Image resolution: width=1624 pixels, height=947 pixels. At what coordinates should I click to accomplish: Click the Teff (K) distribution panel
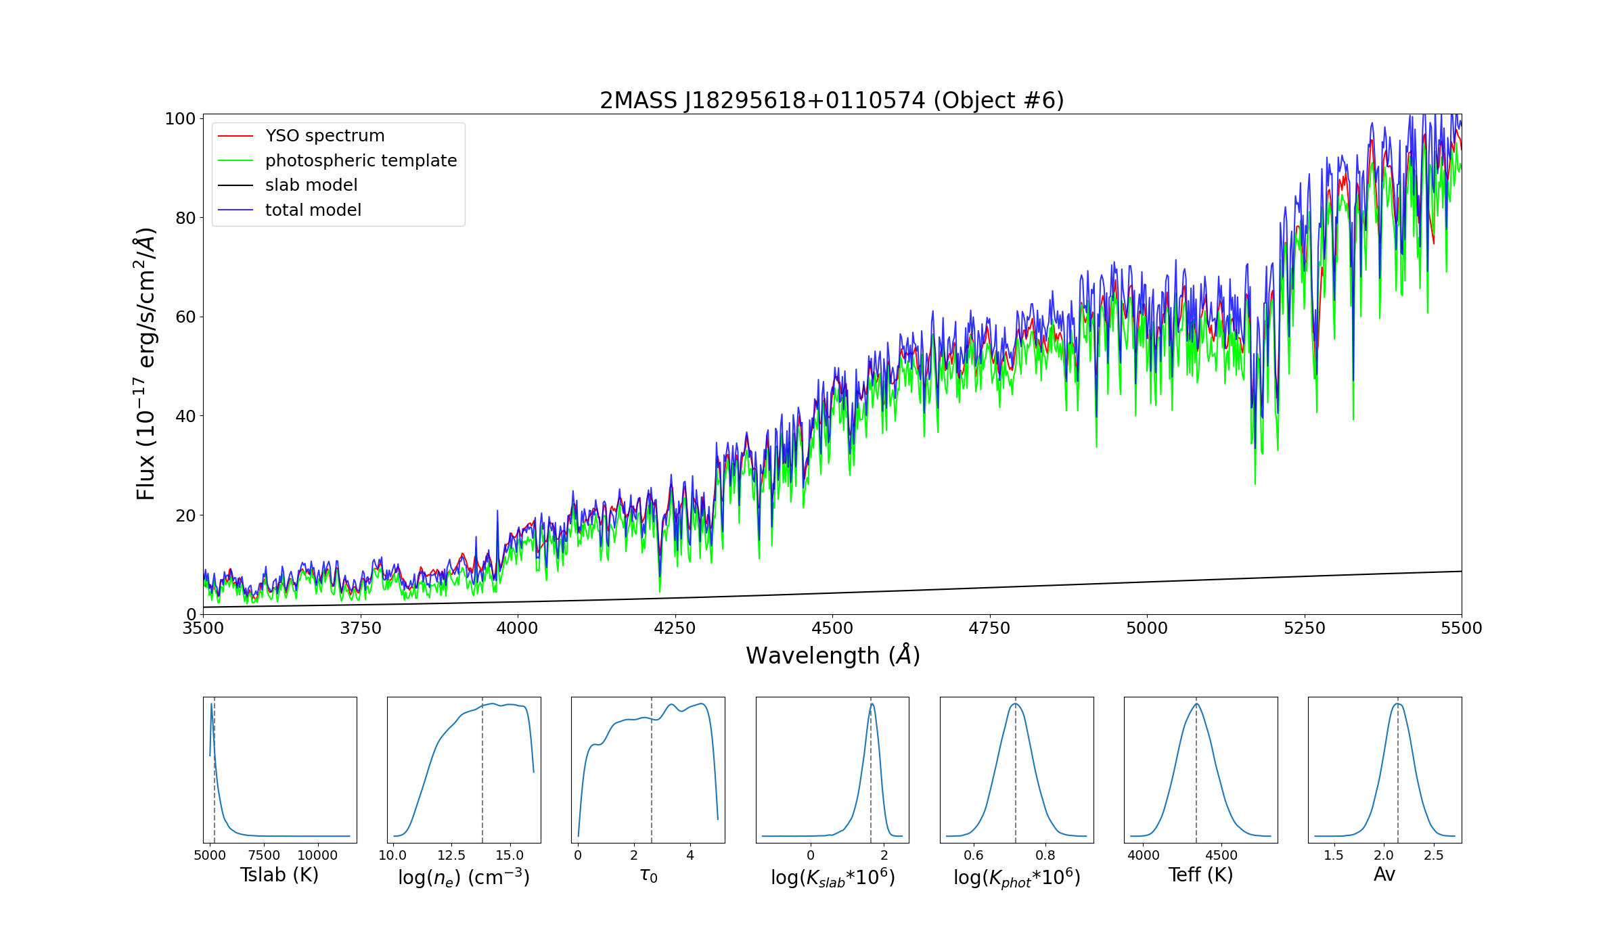click(x=1200, y=770)
